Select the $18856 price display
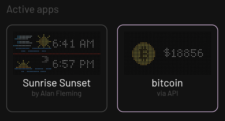 tap(184, 53)
